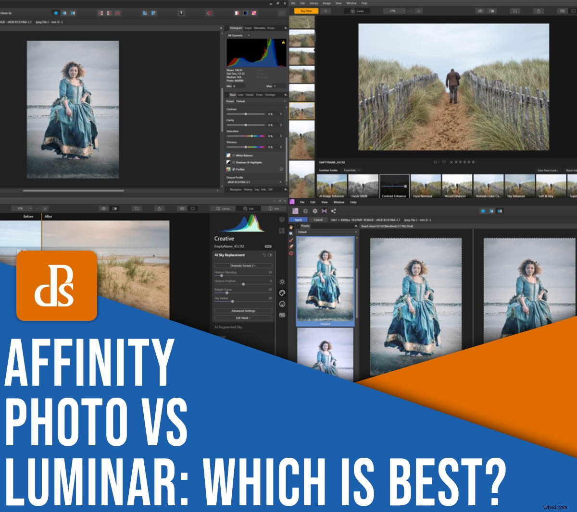Adjust the Saturation slider handle

click(x=252, y=136)
